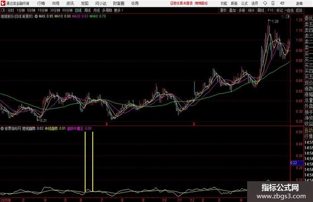313x202 pixels.
Task: Click the 游客 user account label
Action: click(x=299, y=3)
